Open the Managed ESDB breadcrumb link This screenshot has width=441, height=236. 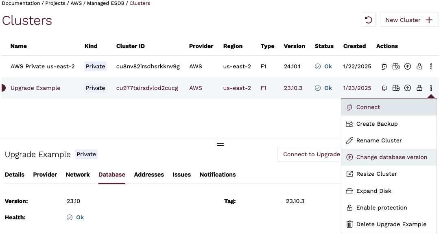[105, 3]
